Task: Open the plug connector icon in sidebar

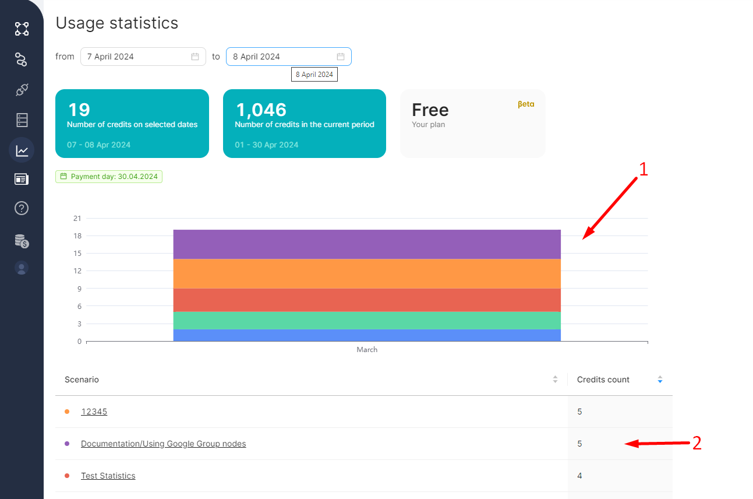Action: [x=22, y=90]
